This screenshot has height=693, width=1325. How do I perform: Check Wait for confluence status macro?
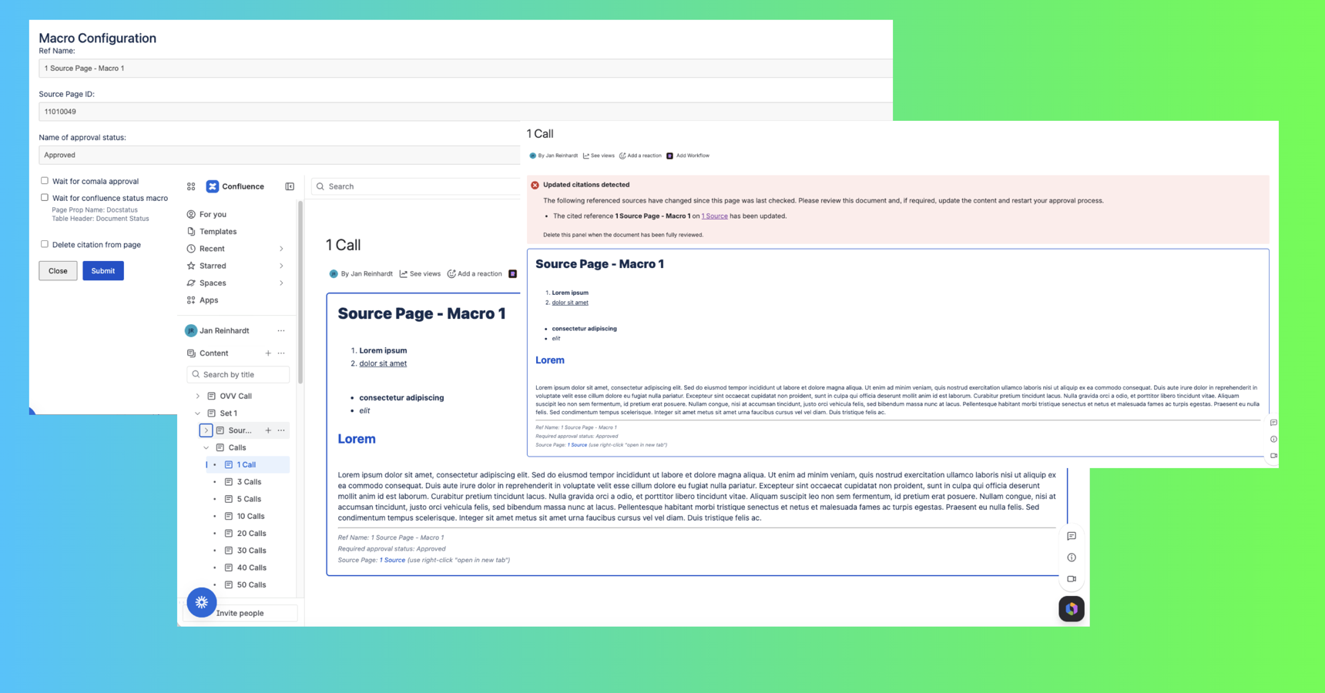coord(44,197)
